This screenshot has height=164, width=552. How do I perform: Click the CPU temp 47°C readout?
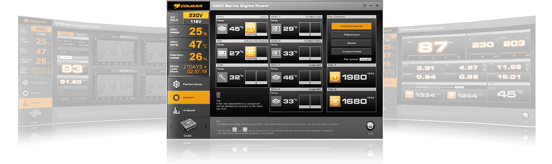[x=198, y=44]
